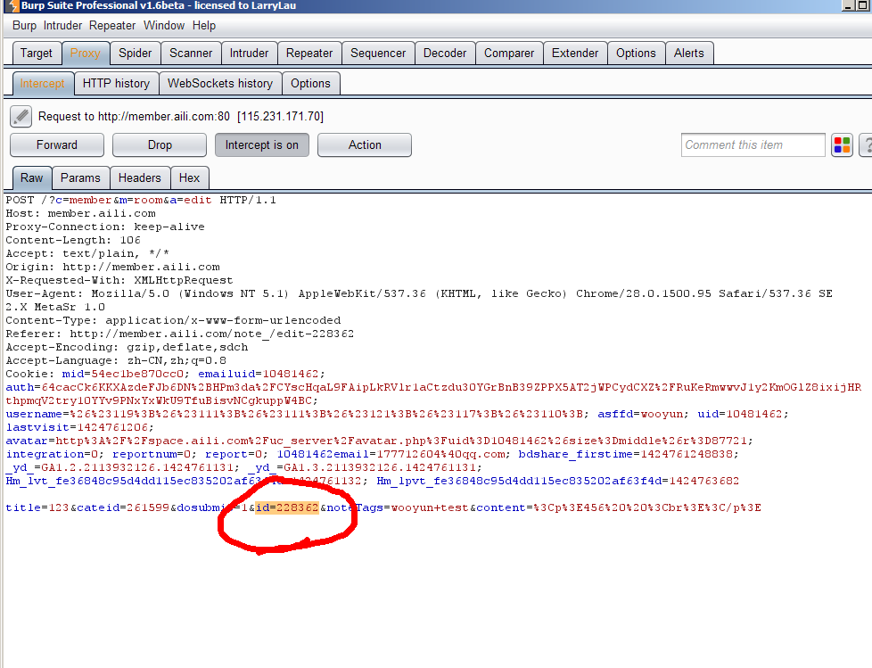
Task: Open the Decoder tab
Action: pyautogui.click(x=445, y=53)
